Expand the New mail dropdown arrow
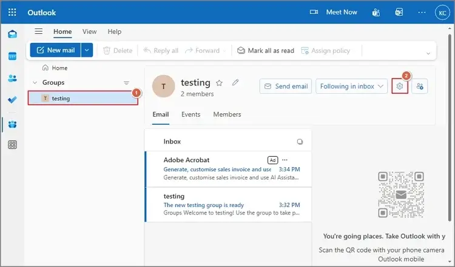Image resolution: width=455 pixels, height=267 pixels. coord(86,50)
